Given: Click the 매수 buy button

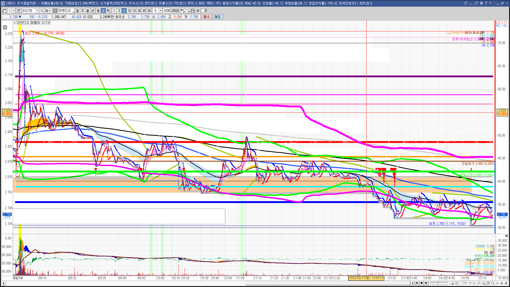Looking at the screenshot, I should tap(206, 17).
